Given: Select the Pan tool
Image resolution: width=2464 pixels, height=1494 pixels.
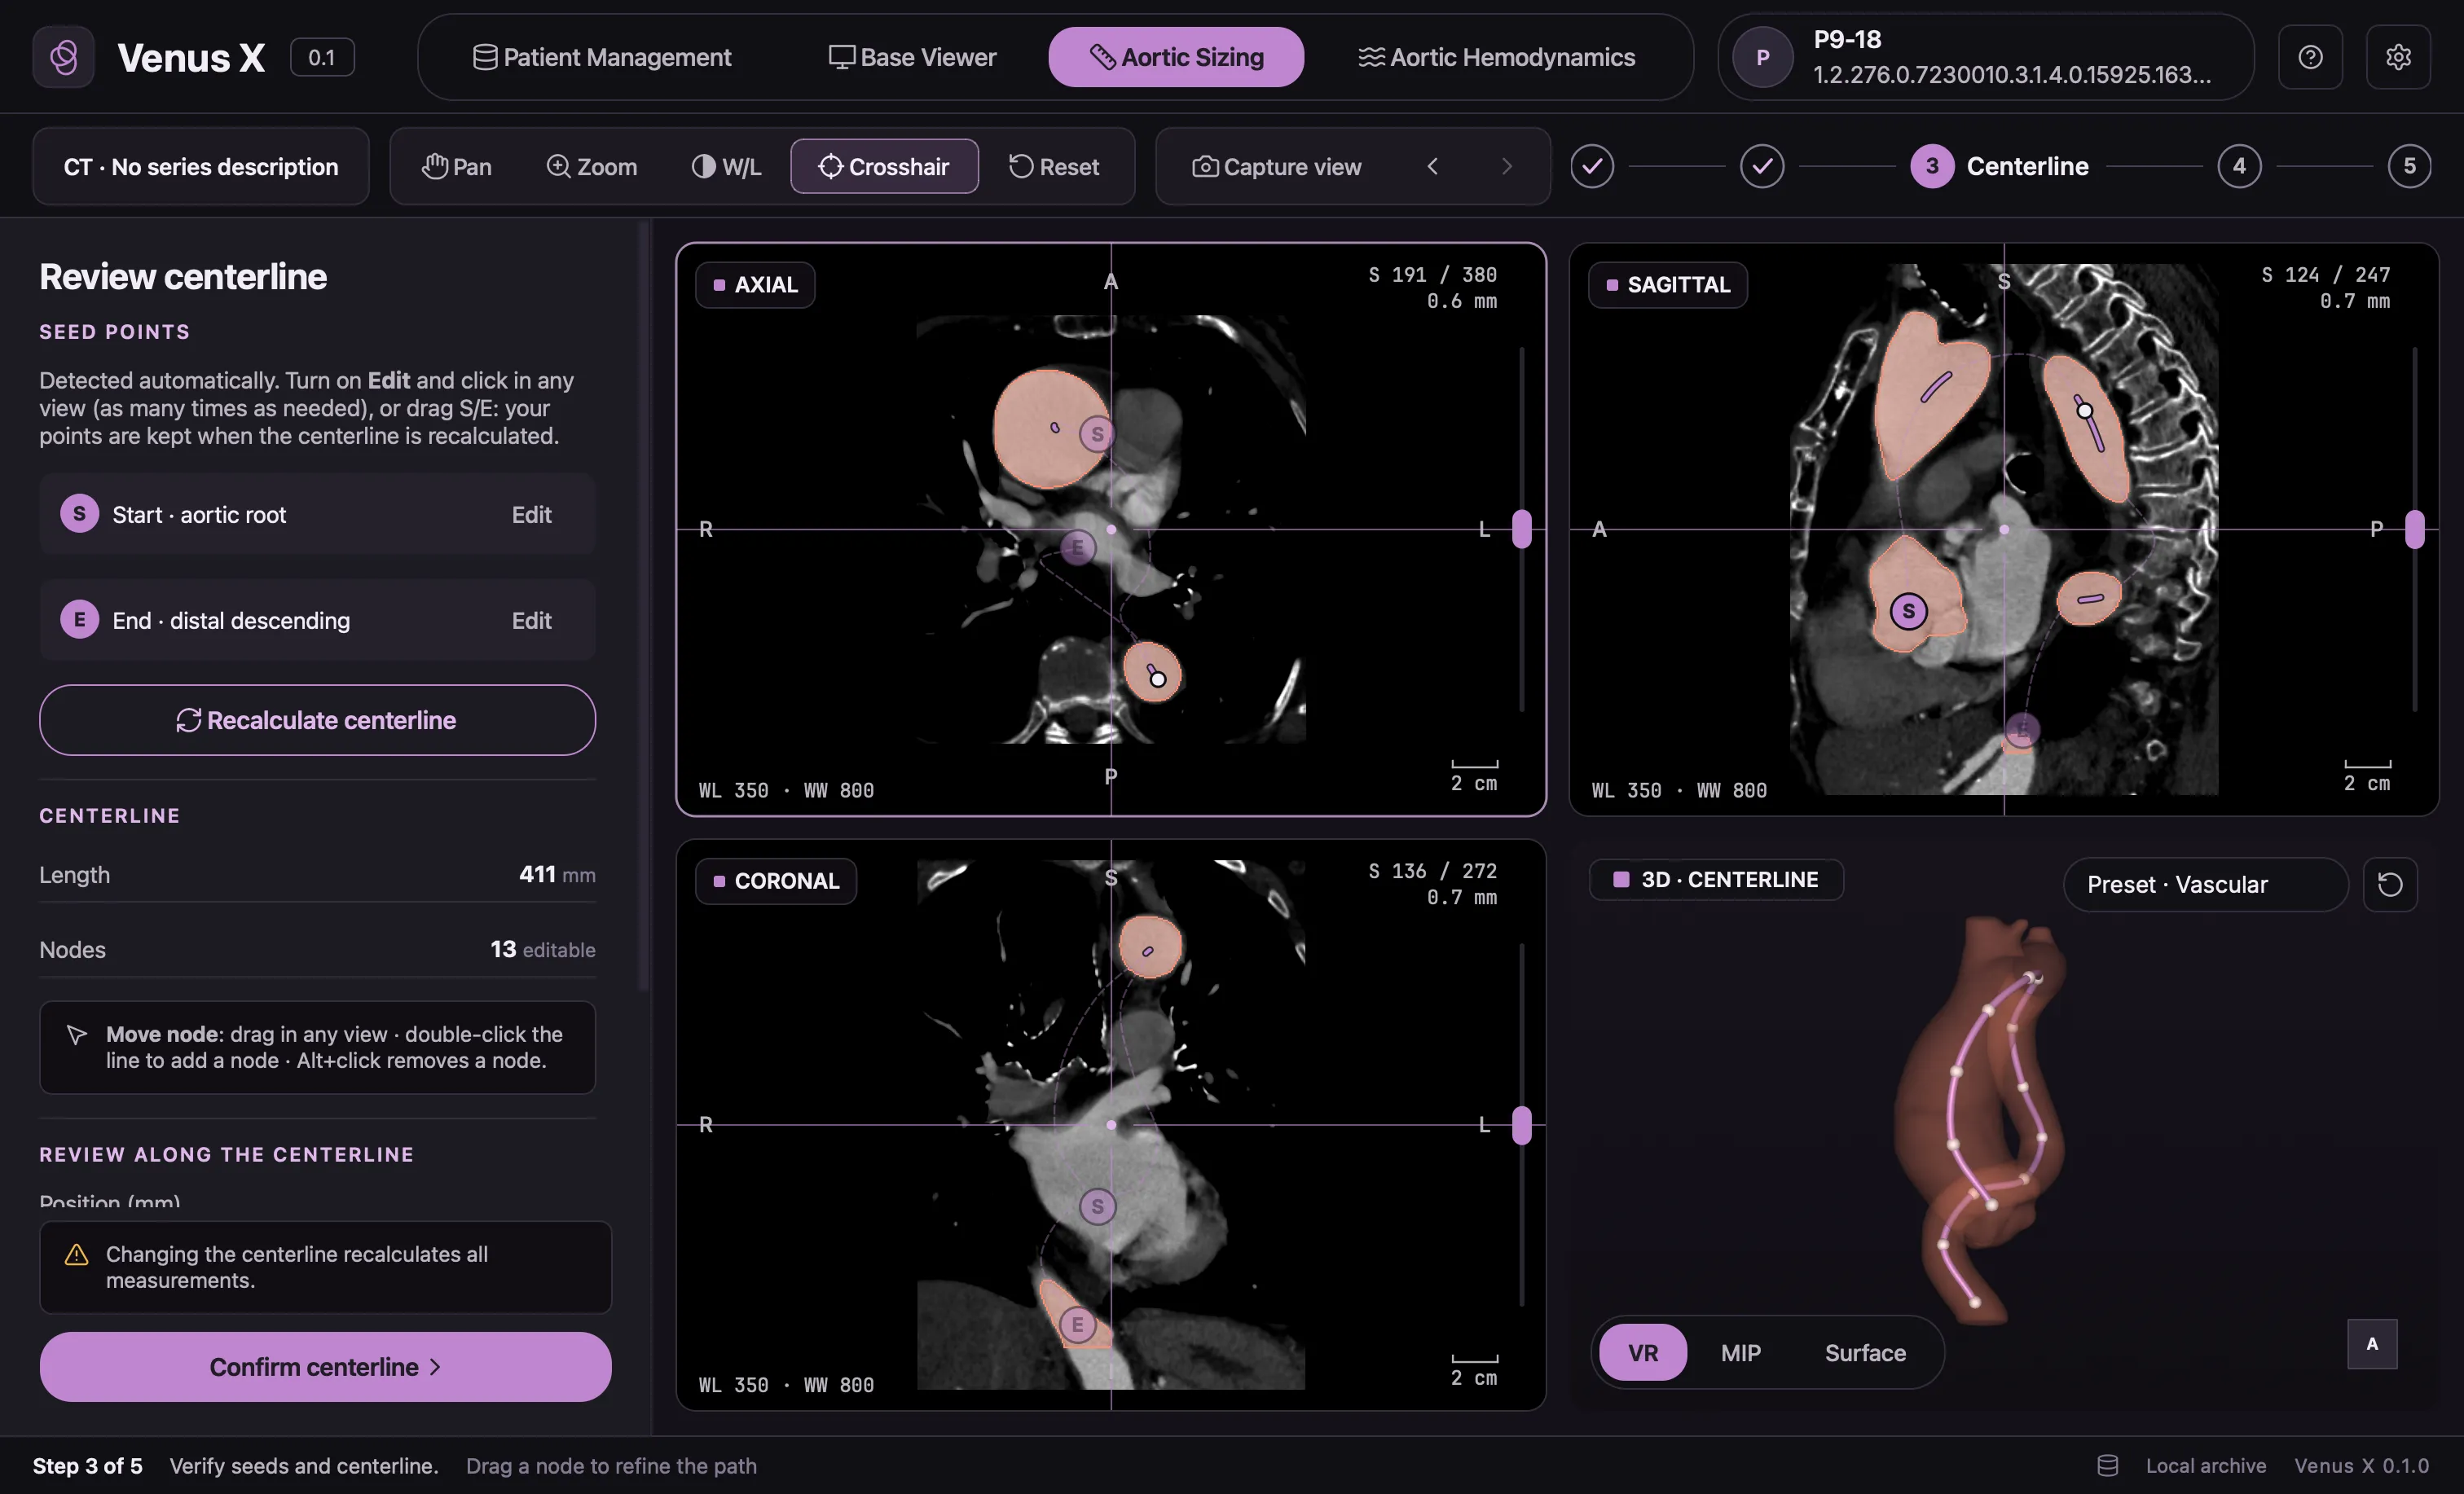Looking at the screenshot, I should (457, 166).
